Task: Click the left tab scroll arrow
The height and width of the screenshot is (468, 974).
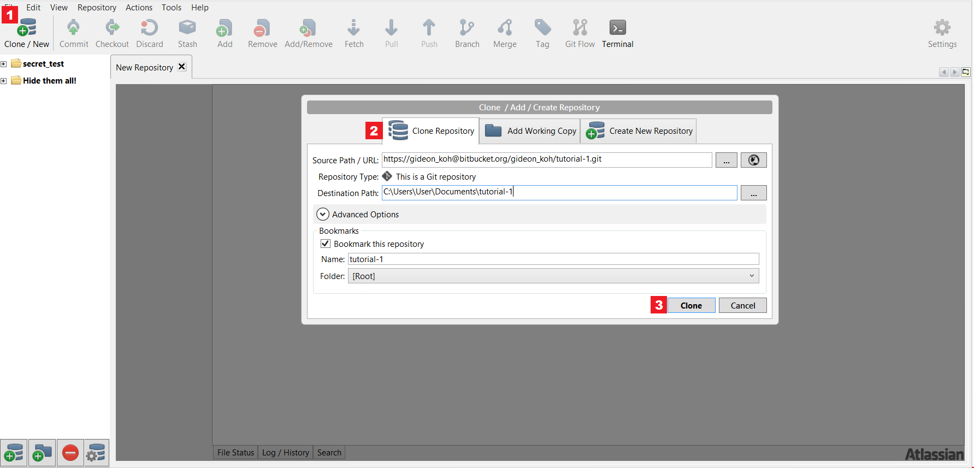Action: 943,72
